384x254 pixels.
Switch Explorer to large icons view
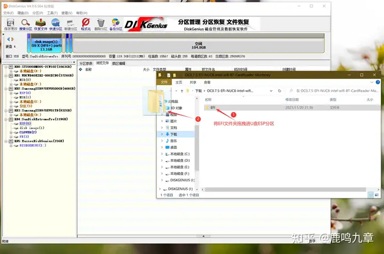tap(377, 195)
